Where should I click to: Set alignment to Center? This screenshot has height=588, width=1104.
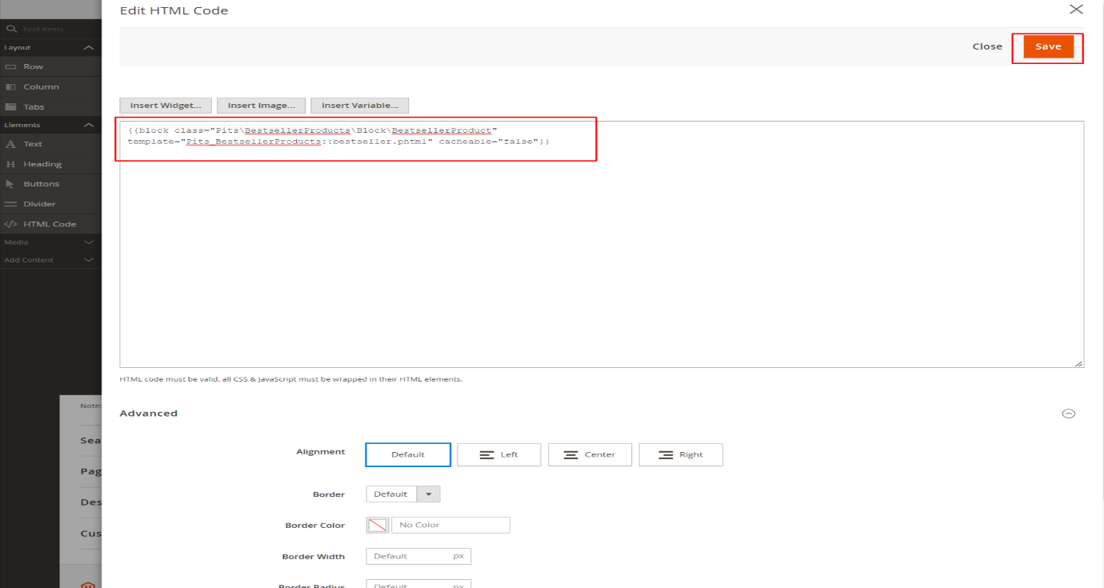[x=590, y=454]
